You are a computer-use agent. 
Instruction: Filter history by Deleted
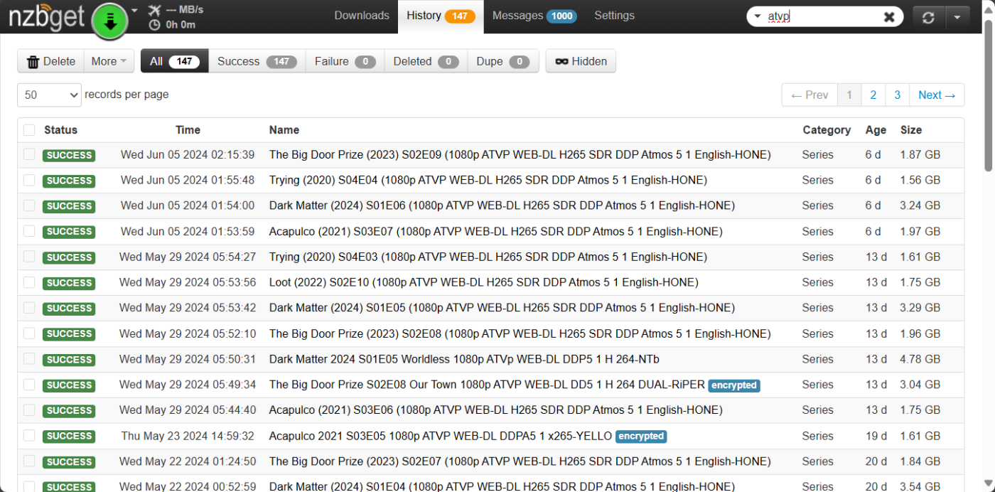(426, 61)
